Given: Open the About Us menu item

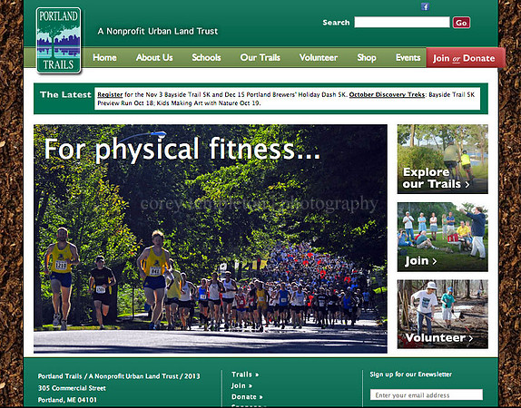Looking at the screenshot, I should click(154, 57).
